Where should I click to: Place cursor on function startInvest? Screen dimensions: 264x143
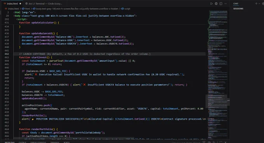(x=36, y=58)
